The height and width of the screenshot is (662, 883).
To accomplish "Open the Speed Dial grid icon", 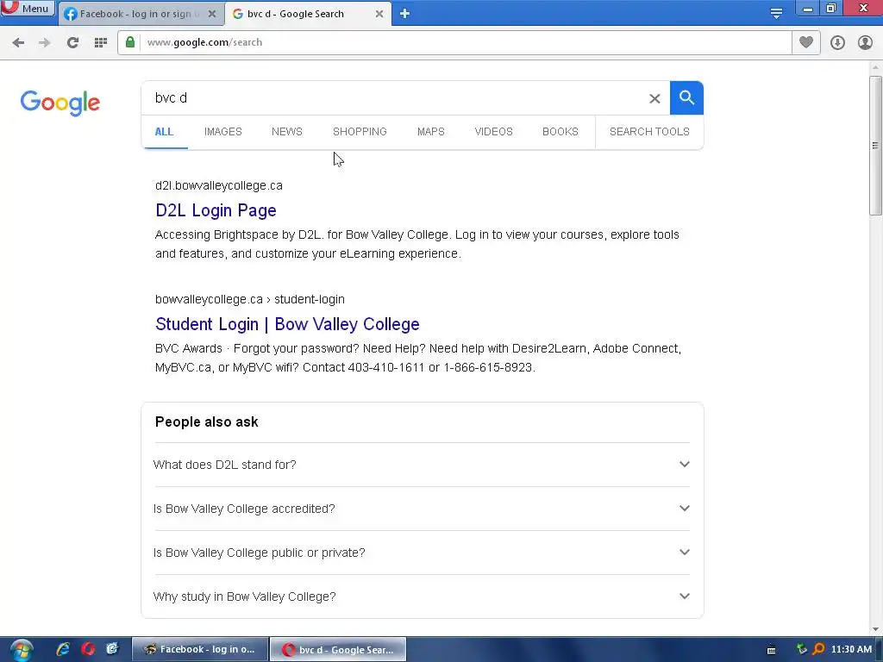I will (101, 43).
